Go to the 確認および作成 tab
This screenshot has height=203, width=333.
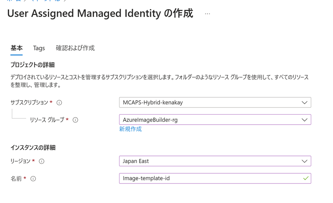click(75, 48)
